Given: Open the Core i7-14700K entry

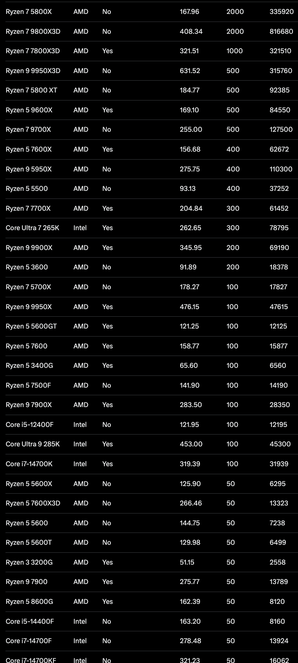Looking at the screenshot, I should [x=29, y=464].
